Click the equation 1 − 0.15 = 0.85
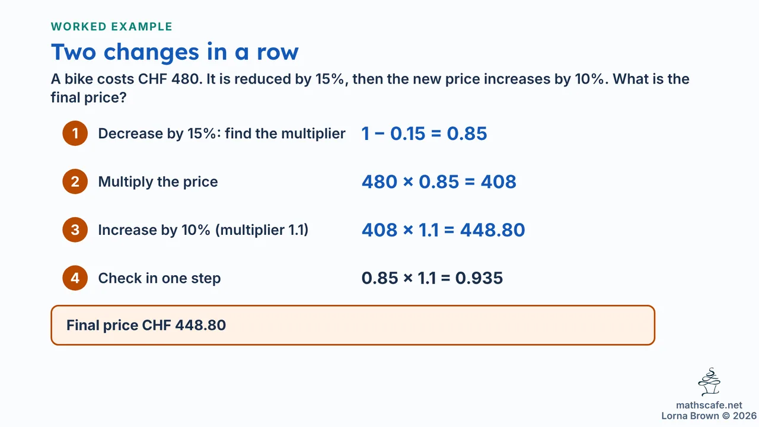The width and height of the screenshot is (759, 427). coord(425,133)
